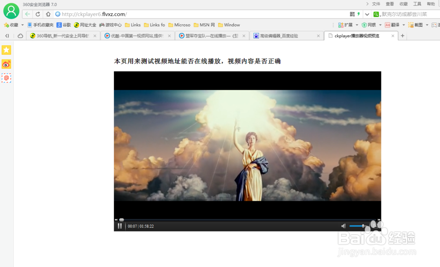Viewport: 440px width, 267px height.
Task: Close the ckplayer播放器视频预览 tab
Action: click(x=393, y=36)
